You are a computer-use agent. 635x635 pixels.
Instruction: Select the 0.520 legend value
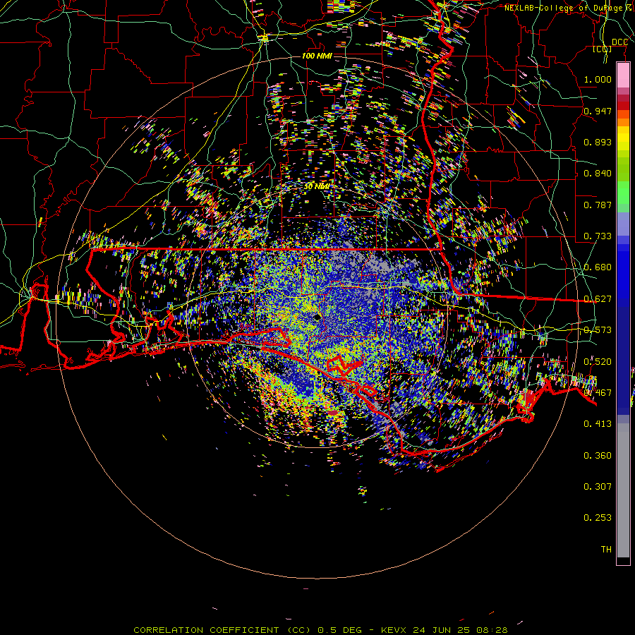pyautogui.click(x=598, y=361)
